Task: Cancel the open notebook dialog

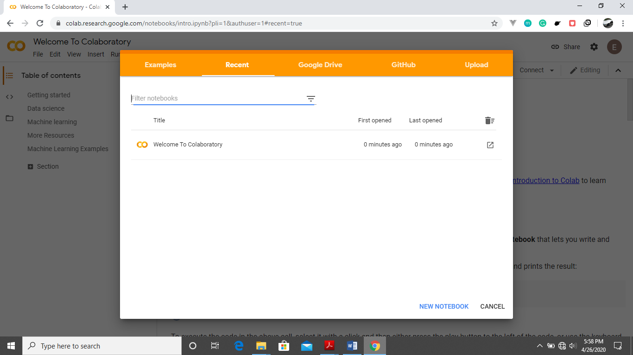Action: [x=493, y=306]
